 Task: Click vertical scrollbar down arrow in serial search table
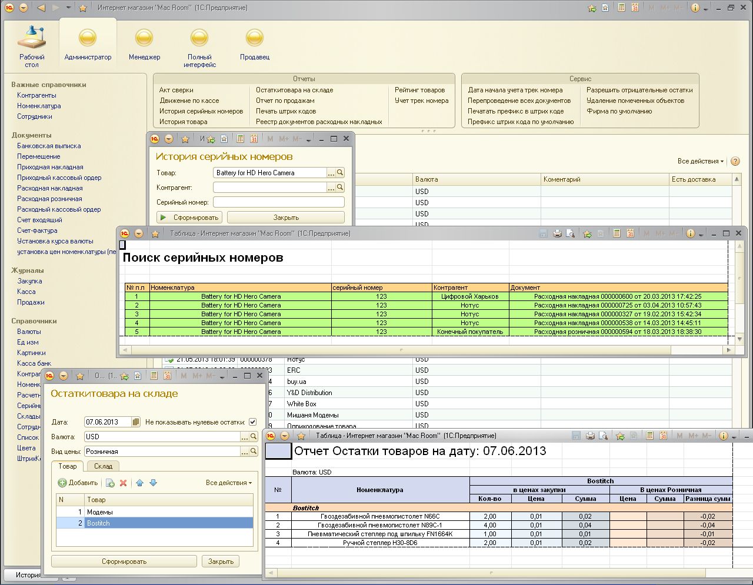[x=741, y=339]
